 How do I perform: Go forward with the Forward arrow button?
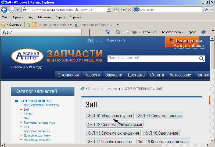[x=12, y=10]
